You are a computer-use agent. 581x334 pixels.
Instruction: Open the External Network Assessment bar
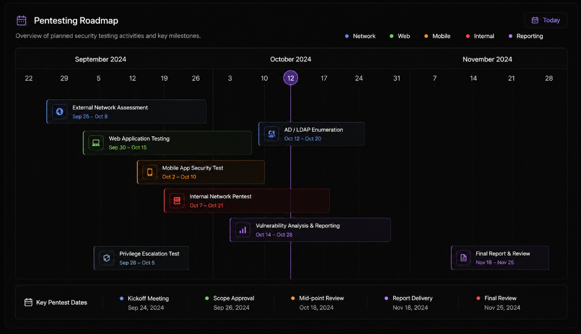point(127,111)
